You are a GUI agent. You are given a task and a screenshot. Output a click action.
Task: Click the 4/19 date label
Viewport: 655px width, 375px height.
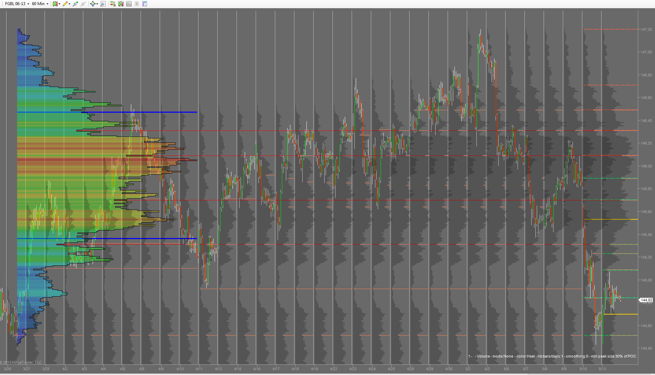click(315, 369)
